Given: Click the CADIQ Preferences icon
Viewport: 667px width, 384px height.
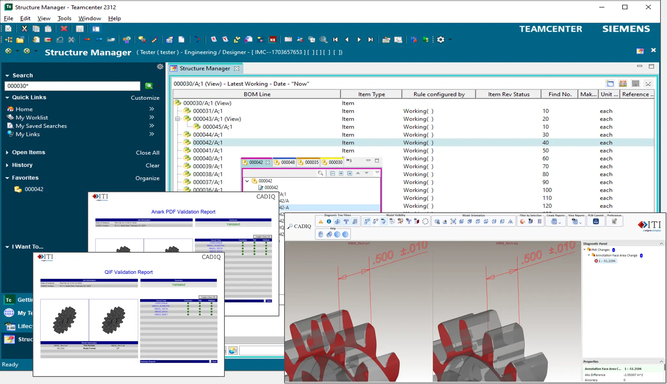Looking at the screenshot, I should [614, 222].
